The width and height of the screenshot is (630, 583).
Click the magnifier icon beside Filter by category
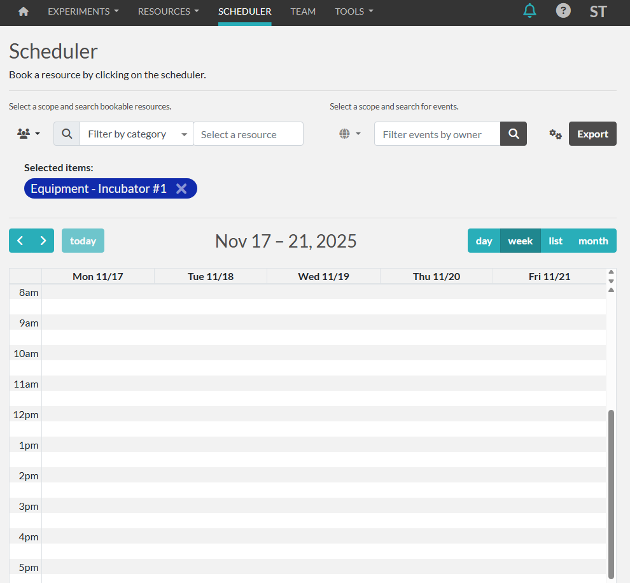(x=67, y=134)
